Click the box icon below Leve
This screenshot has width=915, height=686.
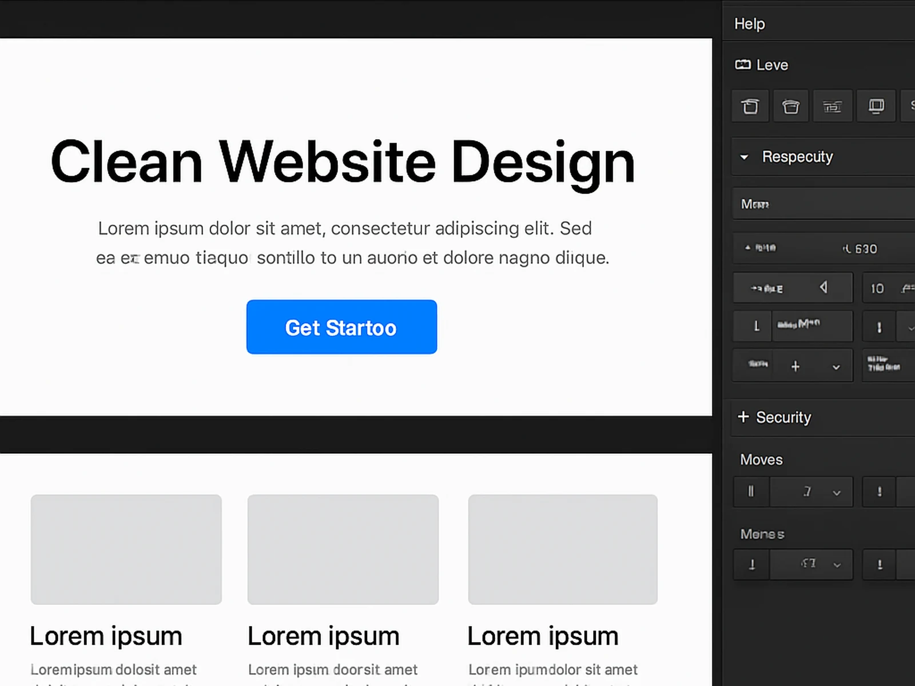(750, 106)
